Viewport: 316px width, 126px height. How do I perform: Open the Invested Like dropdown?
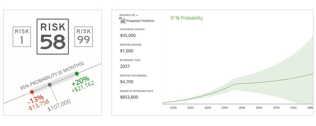(129, 15)
